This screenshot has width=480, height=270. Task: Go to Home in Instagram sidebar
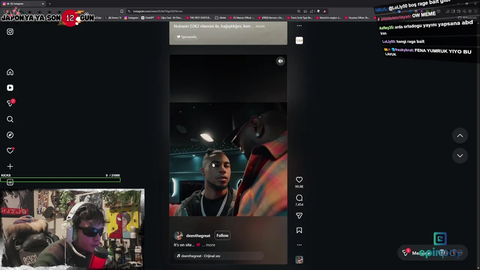tap(10, 72)
